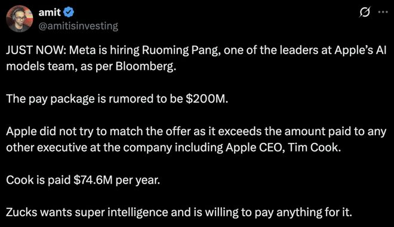This screenshot has width=394, height=227.
Task: Click the pay package is rumored sentence
Action: (x=117, y=99)
